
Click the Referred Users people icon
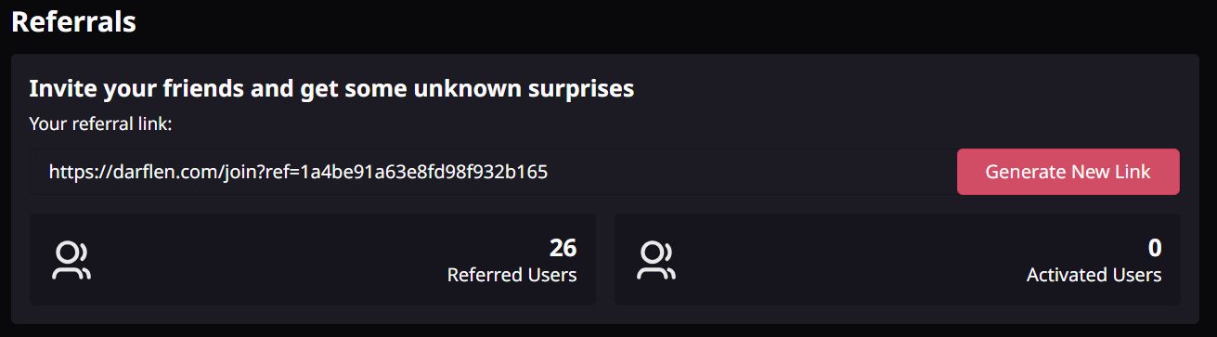pos(71,261)
